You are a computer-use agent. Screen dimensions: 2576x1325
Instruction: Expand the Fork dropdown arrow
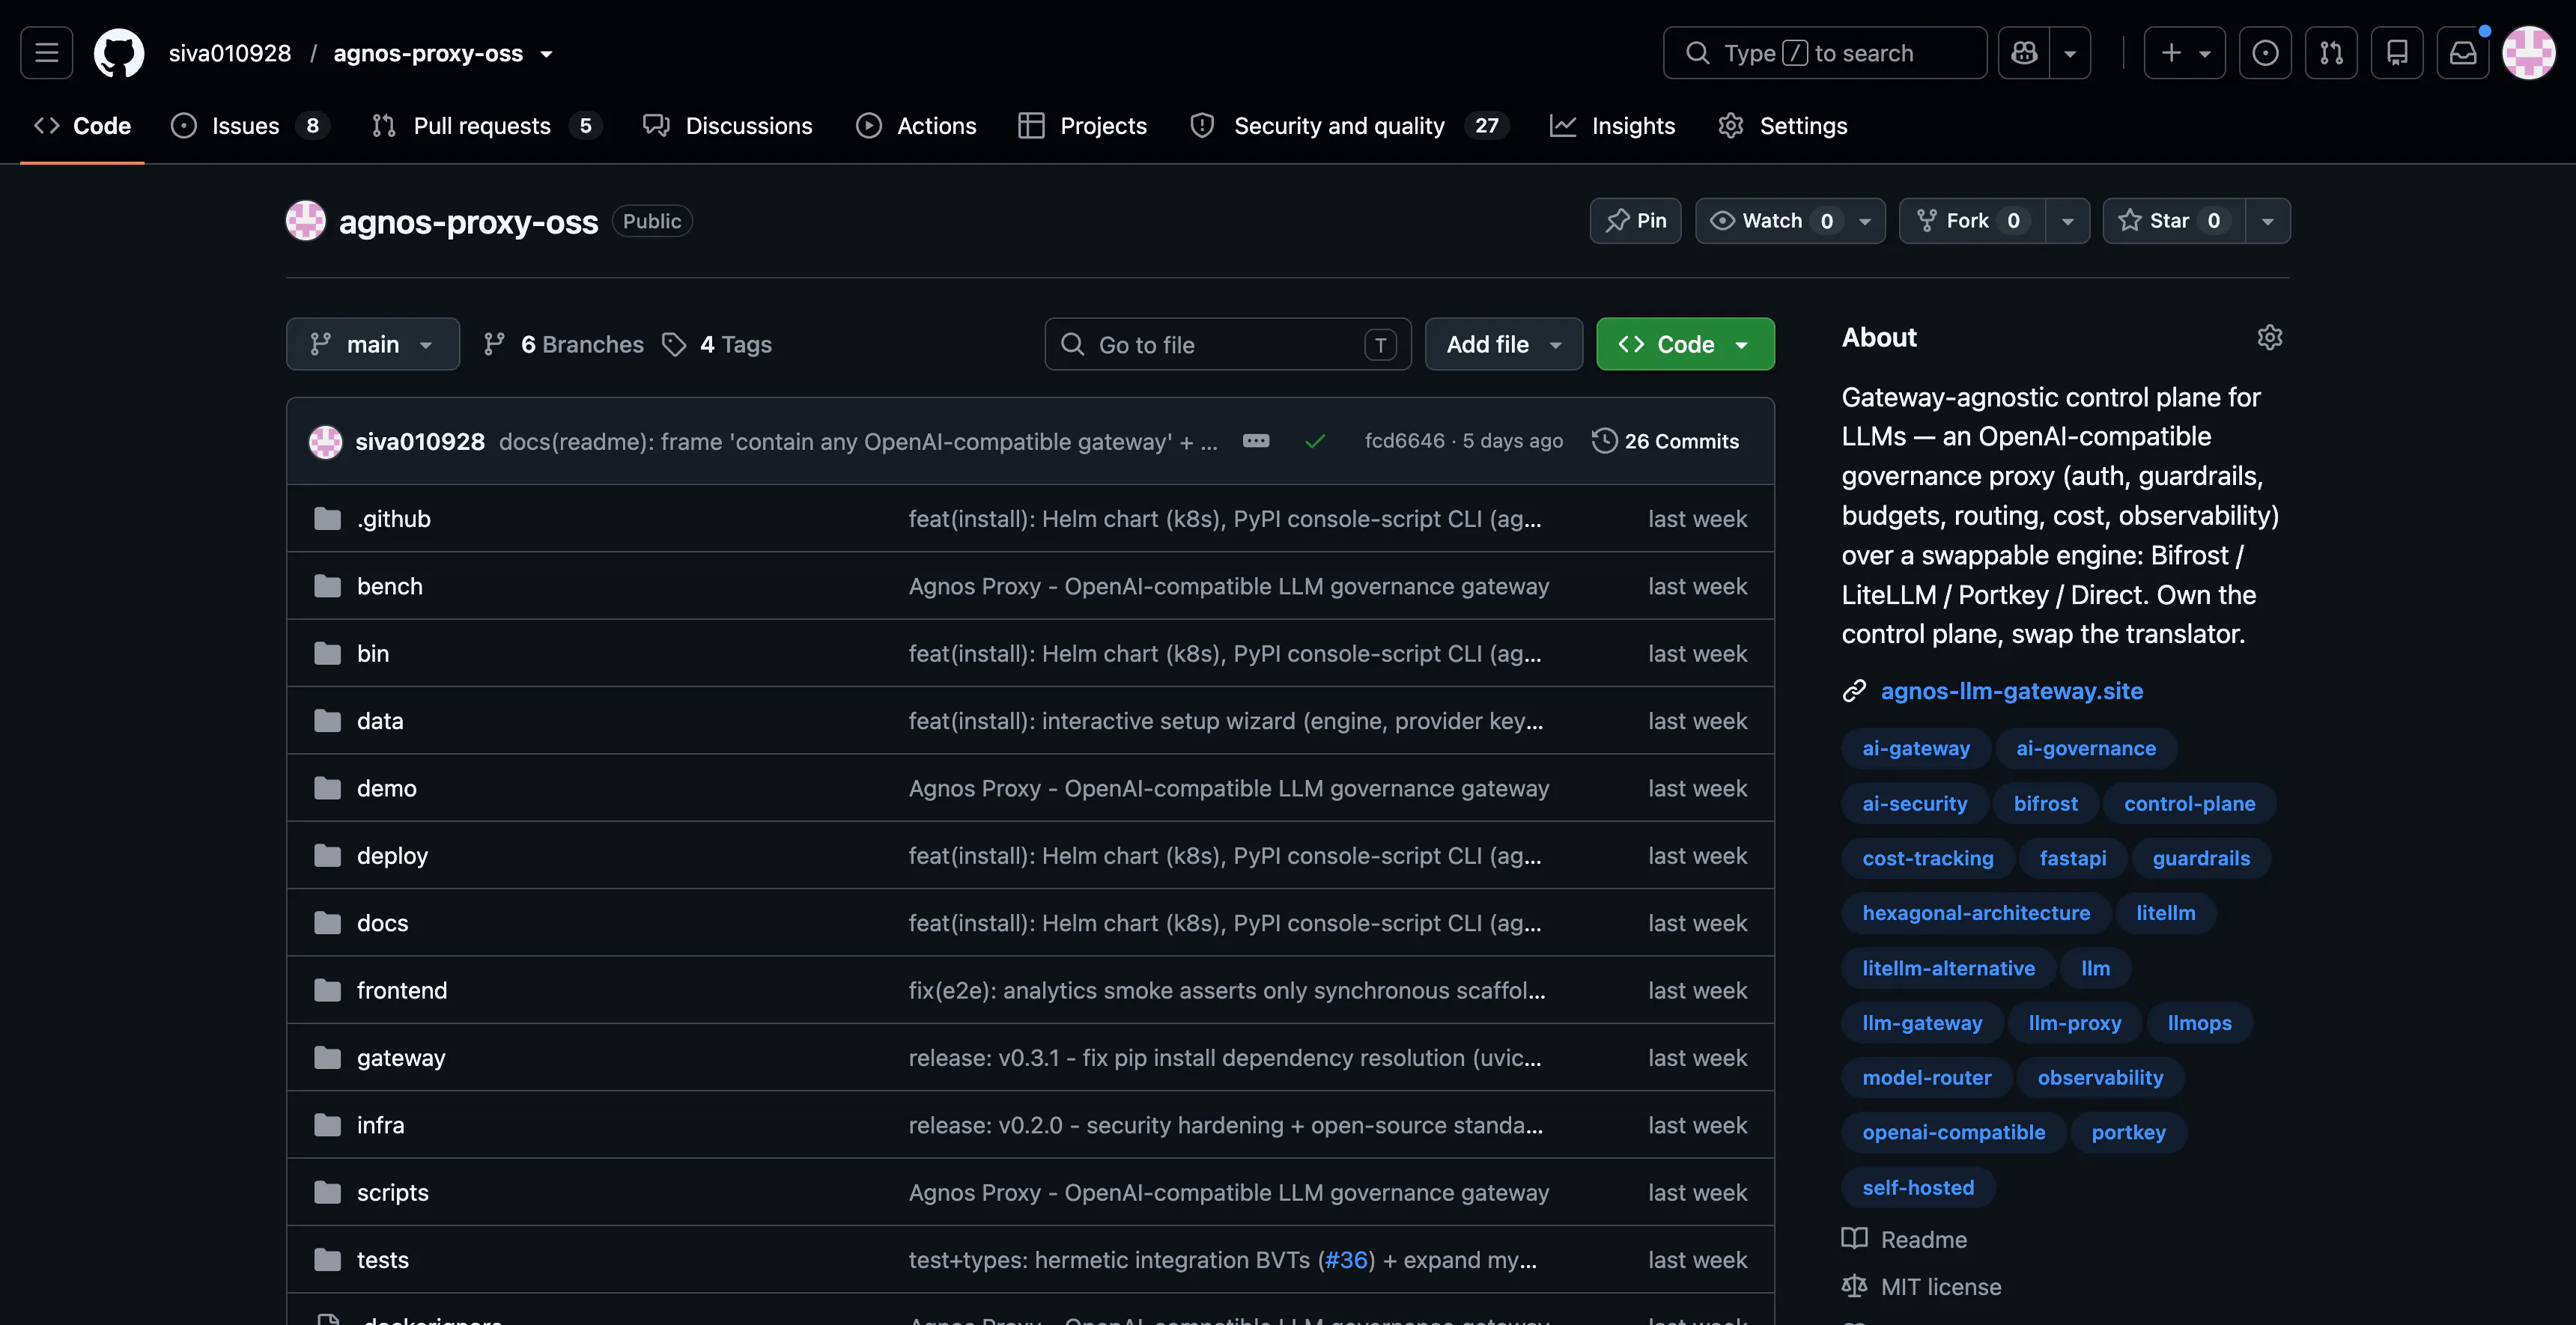click(x=2068, y=221)
